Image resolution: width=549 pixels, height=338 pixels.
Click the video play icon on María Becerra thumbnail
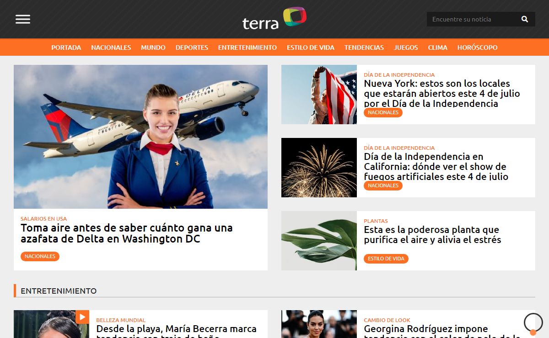tap(82, 317)
